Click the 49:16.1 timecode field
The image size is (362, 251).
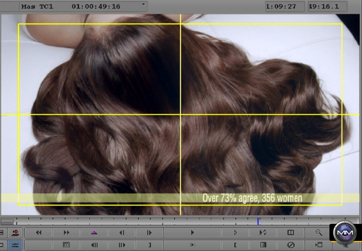pos(327,6)
